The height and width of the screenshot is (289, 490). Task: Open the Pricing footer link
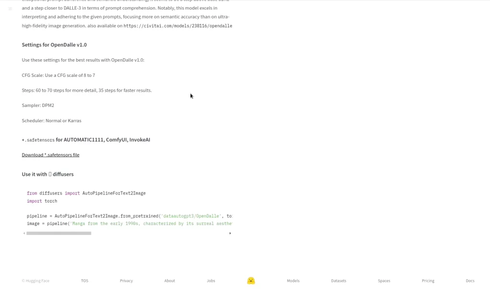tap(428, 281)
